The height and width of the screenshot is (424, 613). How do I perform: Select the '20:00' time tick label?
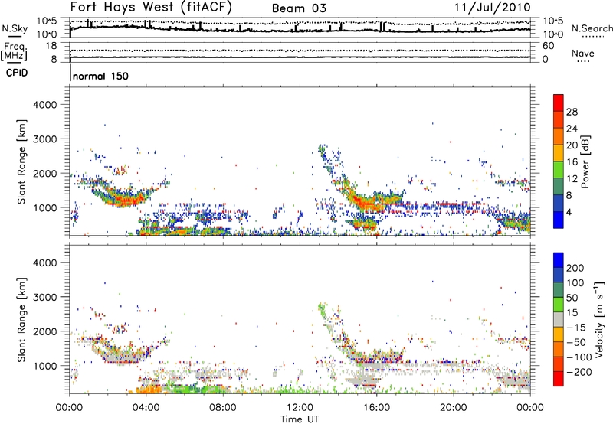pyautogui.click(x=454, y=408)
